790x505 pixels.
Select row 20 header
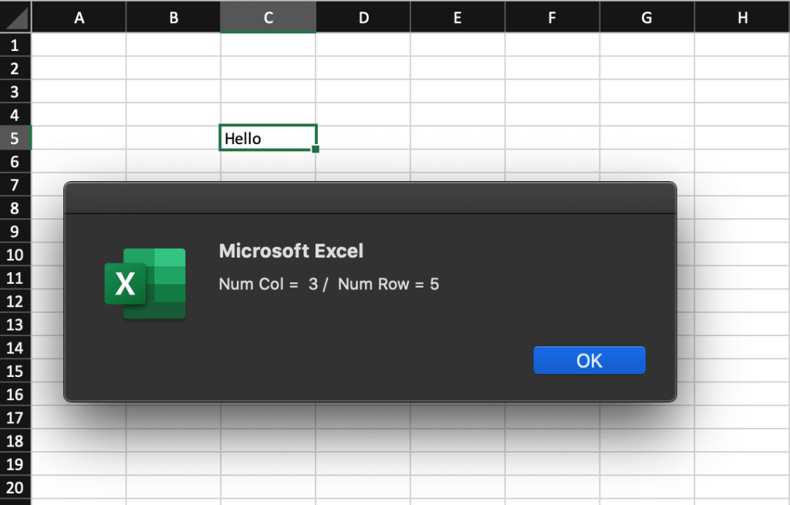[x=15, y=487]
